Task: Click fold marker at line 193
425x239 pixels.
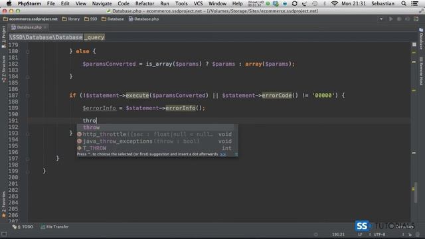Action: click(x=28, y=133)
